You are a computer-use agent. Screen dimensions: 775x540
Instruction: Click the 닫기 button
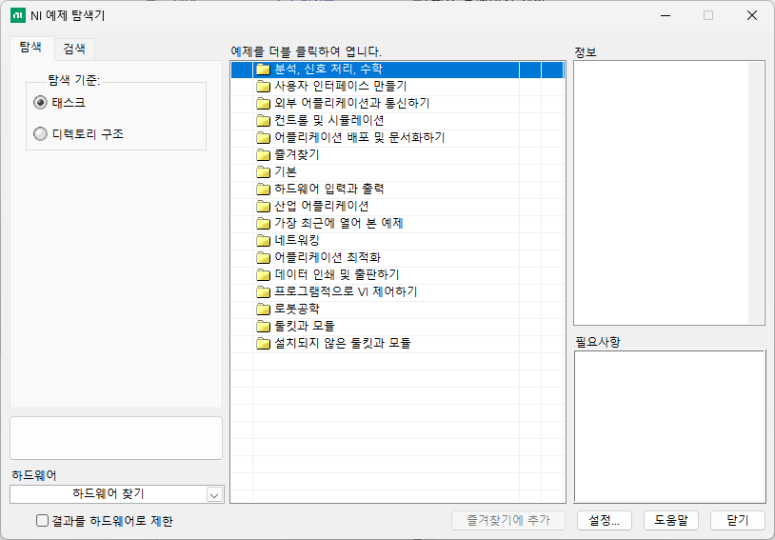738,520
